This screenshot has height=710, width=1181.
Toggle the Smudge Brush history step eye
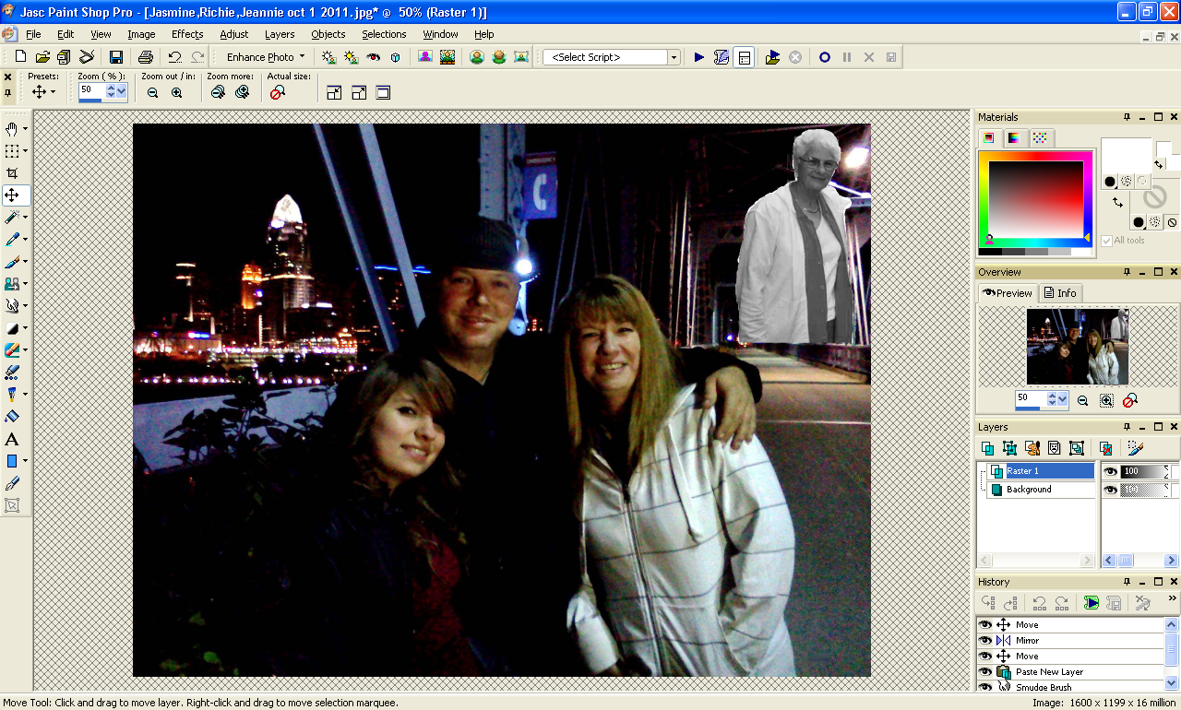point(985,687)
